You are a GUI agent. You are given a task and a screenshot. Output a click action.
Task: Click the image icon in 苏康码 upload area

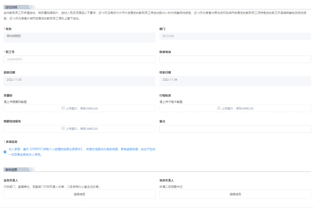click(x=63, y=108)
